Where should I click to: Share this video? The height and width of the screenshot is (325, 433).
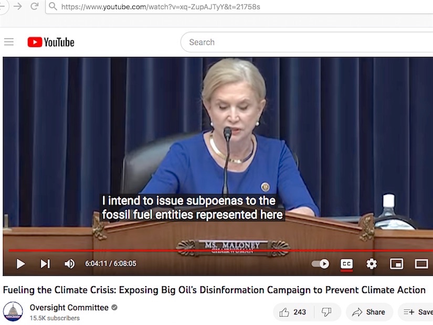[369, 312]
